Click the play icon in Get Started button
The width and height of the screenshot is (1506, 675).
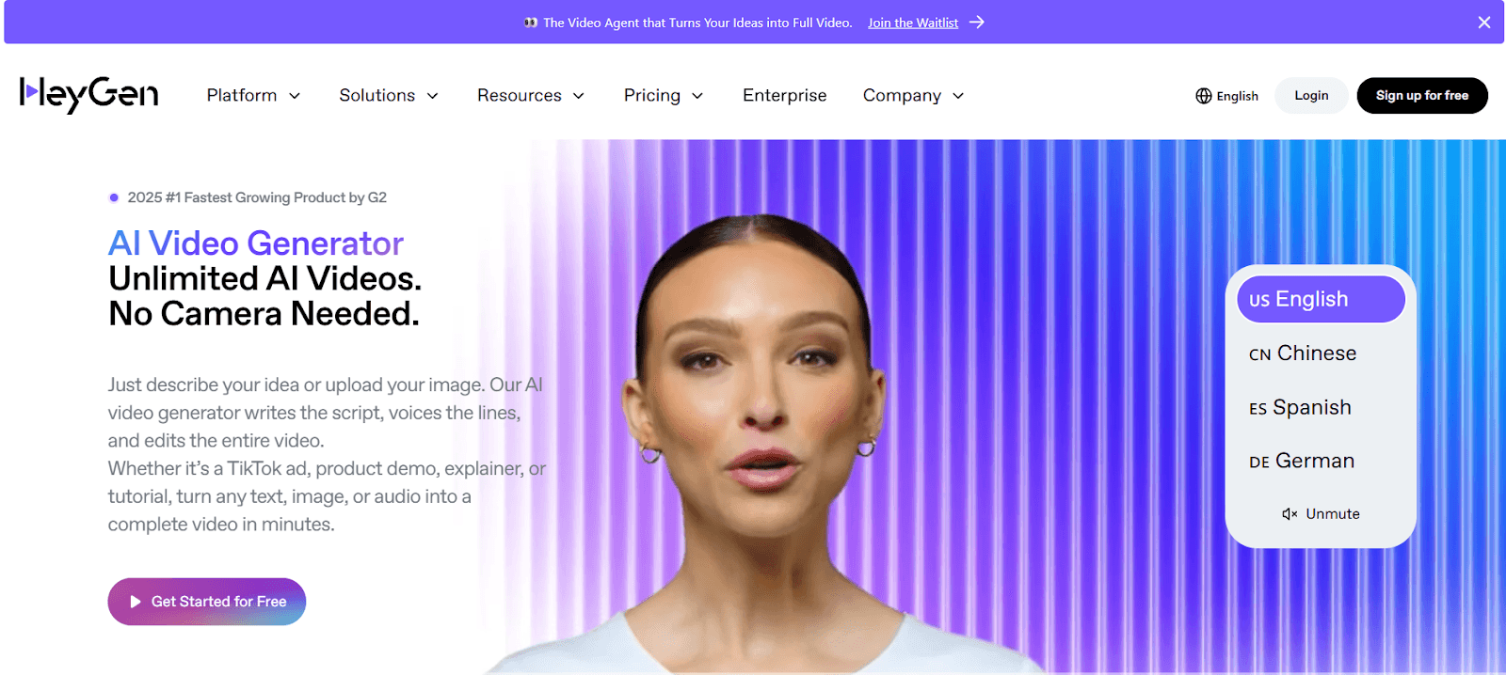tap(136, 602)
